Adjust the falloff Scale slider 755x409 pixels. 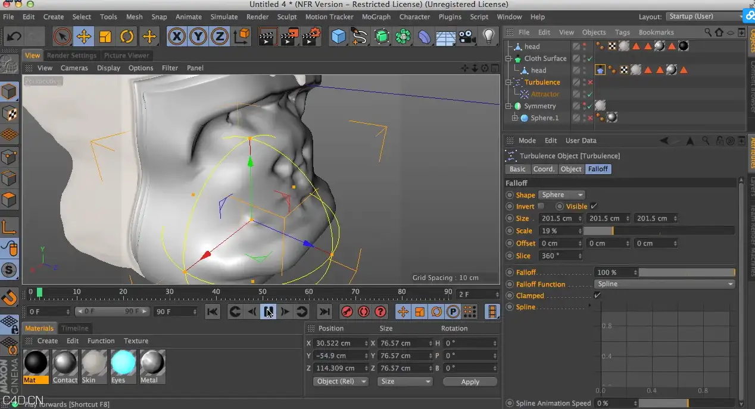pyautogui.click(x=659, y=231)
